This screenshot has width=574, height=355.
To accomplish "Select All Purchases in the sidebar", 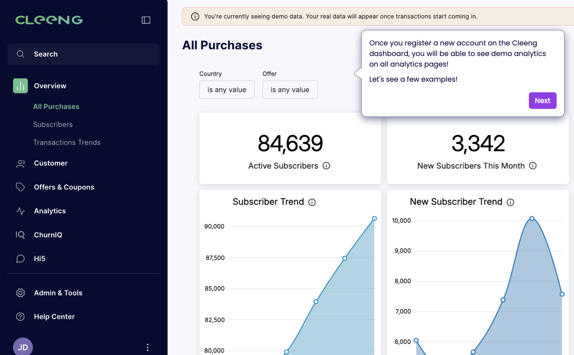I will click(56, 106).
